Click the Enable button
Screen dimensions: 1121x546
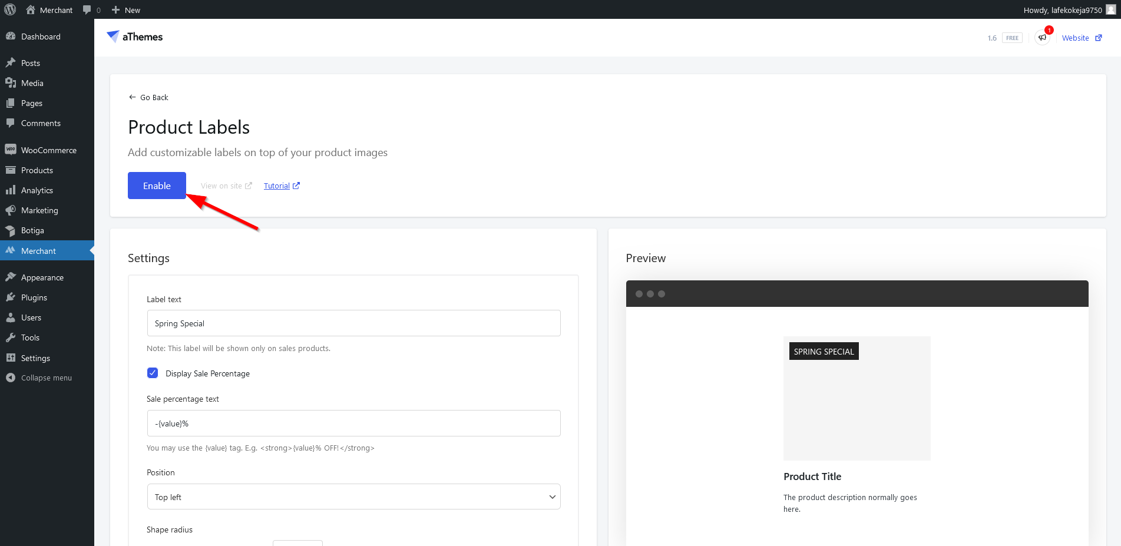157,186
